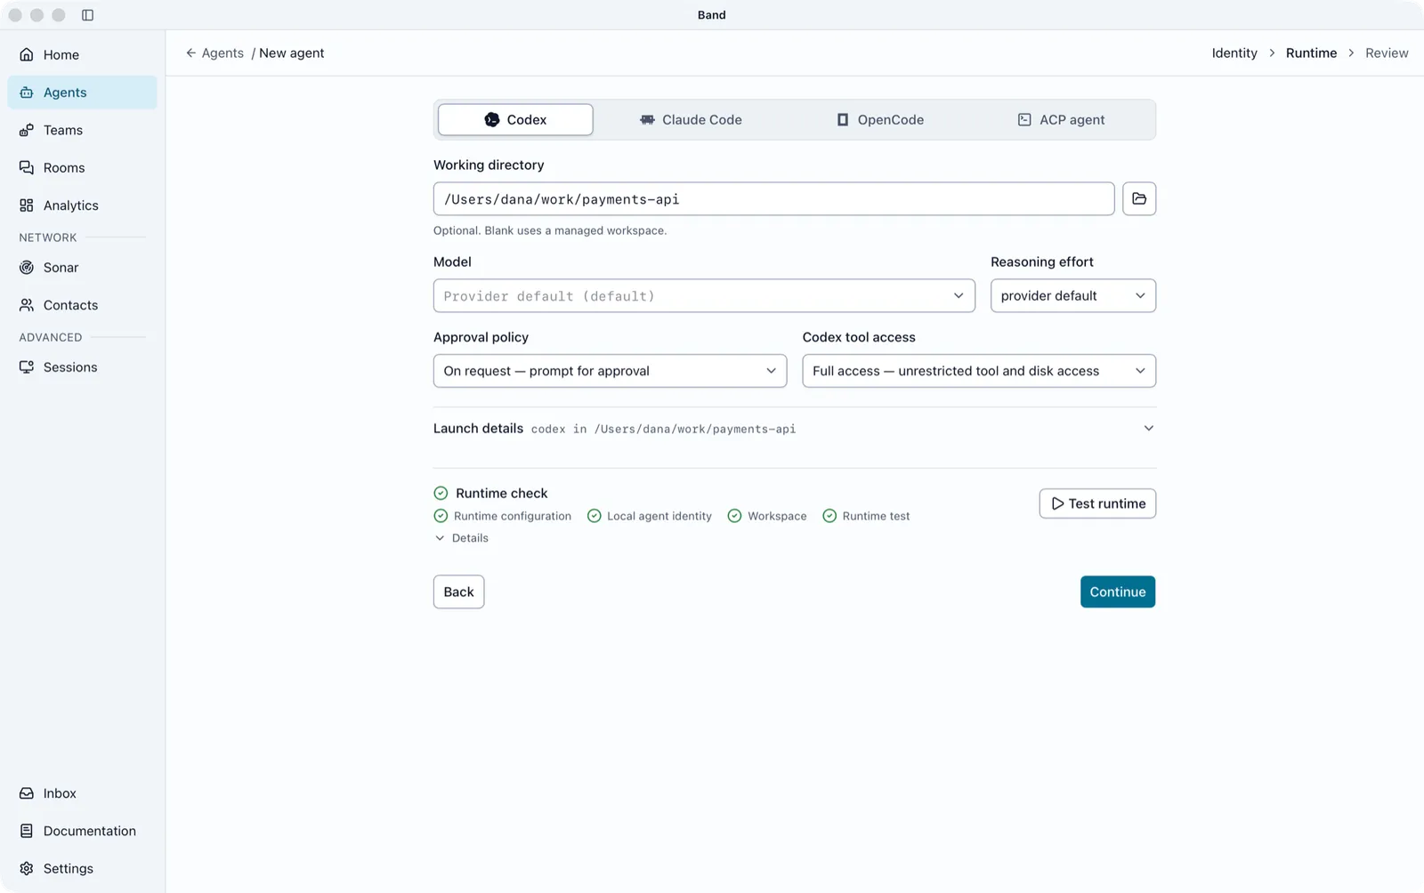Click the Analytics grid icon
The image size is (1424, 893).
(27, 205)
